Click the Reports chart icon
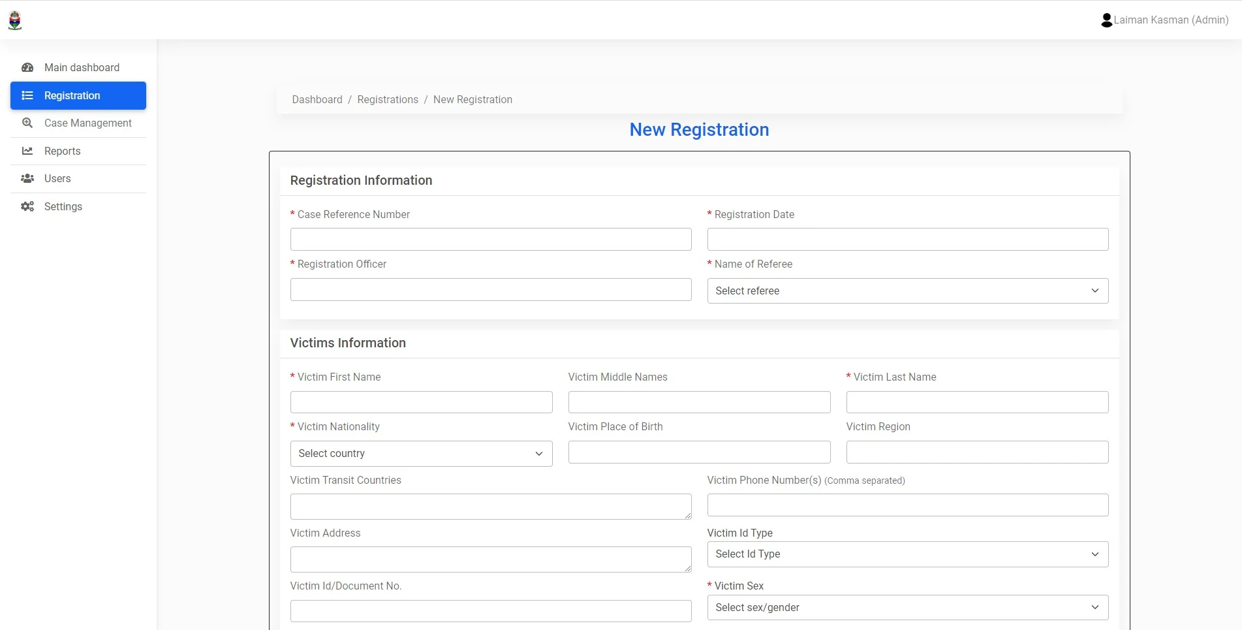Viewport: 1242px width, 630px height. point(27,151)
